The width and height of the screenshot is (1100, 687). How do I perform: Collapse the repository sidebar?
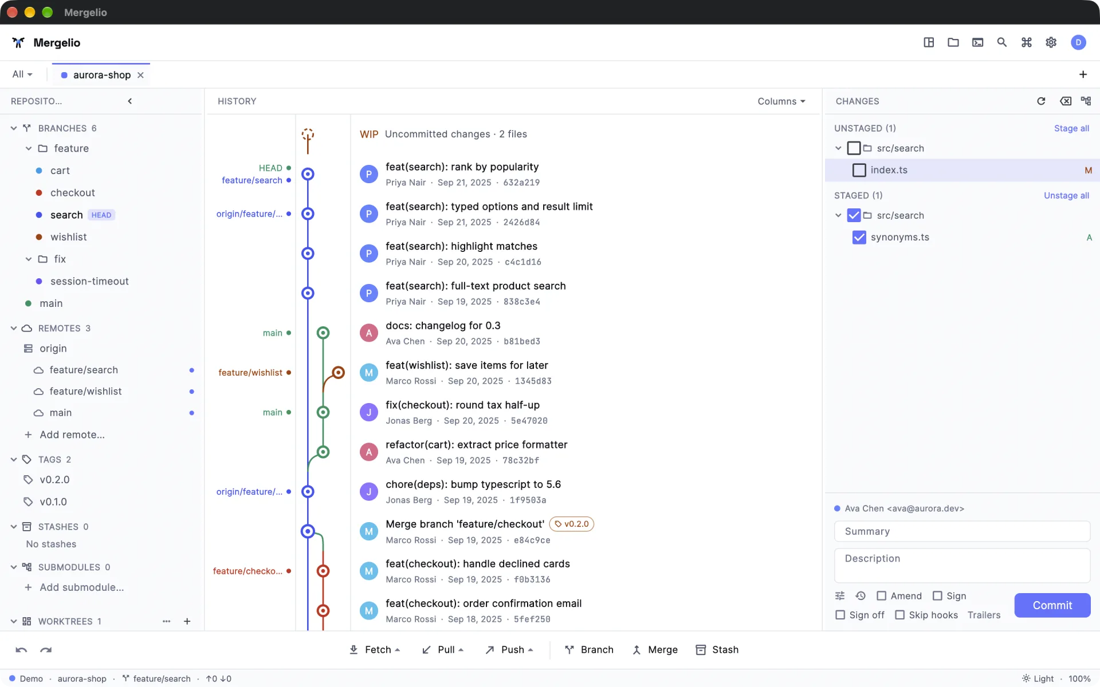click(130, 101)
